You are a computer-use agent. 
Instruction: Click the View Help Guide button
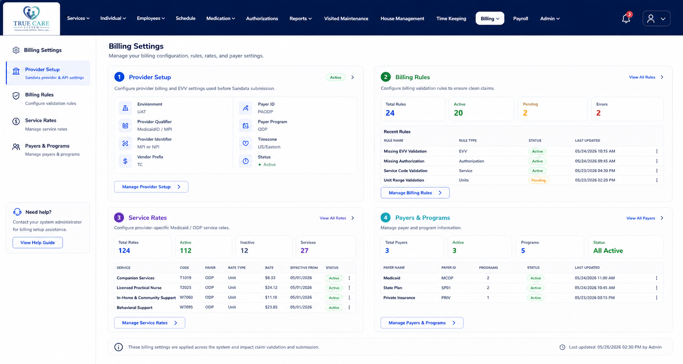coord(38,242)
